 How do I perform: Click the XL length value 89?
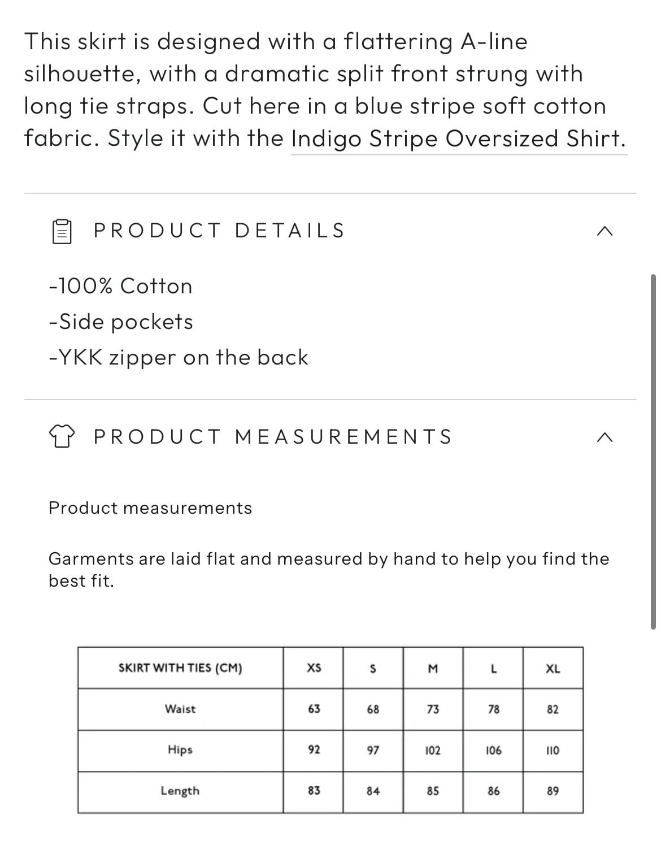coord(553,791)
